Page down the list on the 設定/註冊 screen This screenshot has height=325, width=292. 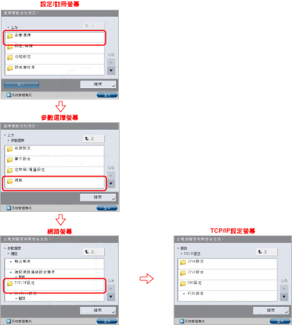(x=111, y=70)
